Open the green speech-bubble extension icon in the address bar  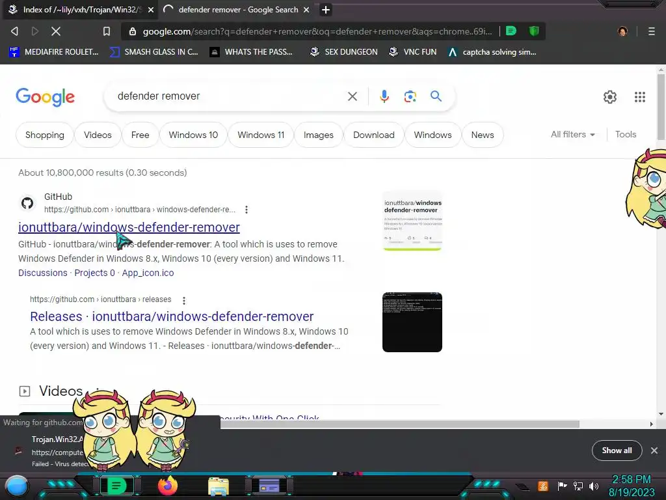pos(511,31)
